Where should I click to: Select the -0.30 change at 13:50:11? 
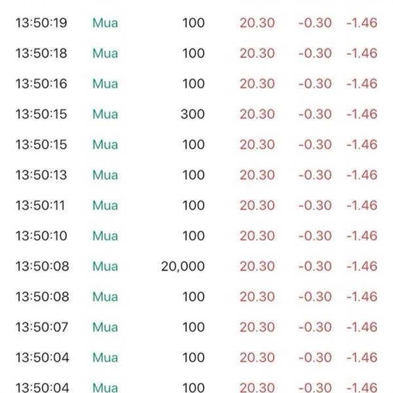[315, 205]
